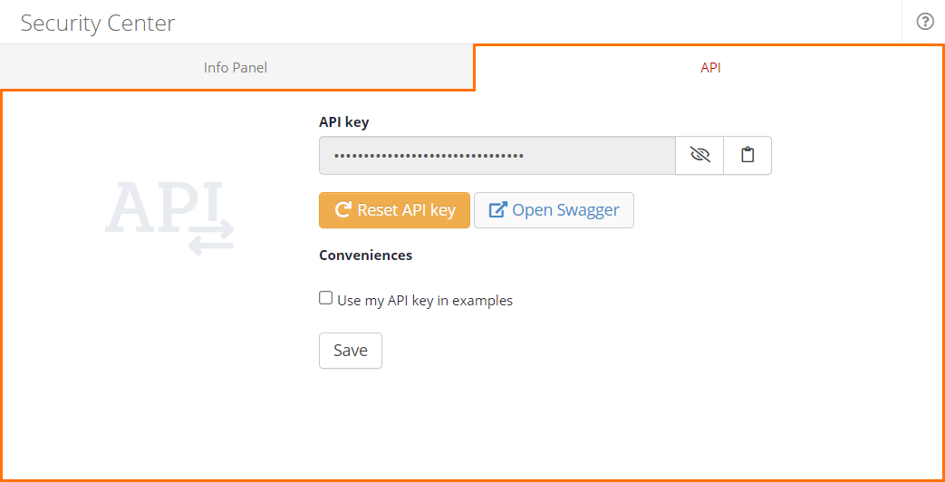Click the Conveniences section heading
Viewport: 945px width, 482px height.
[365, 255]
